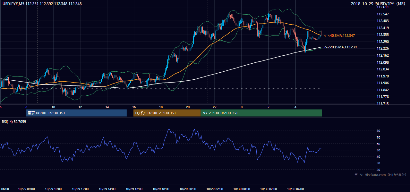This screenshot has height=192, width=410.
Task: Click the 2018-10-29 USD/JPY (M5) title
Action: pos(379,4)
